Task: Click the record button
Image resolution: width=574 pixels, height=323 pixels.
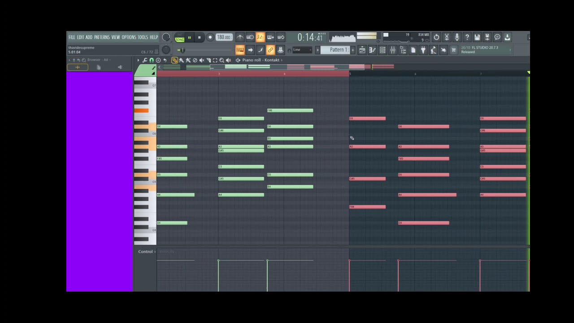Action: coord(210,37)
